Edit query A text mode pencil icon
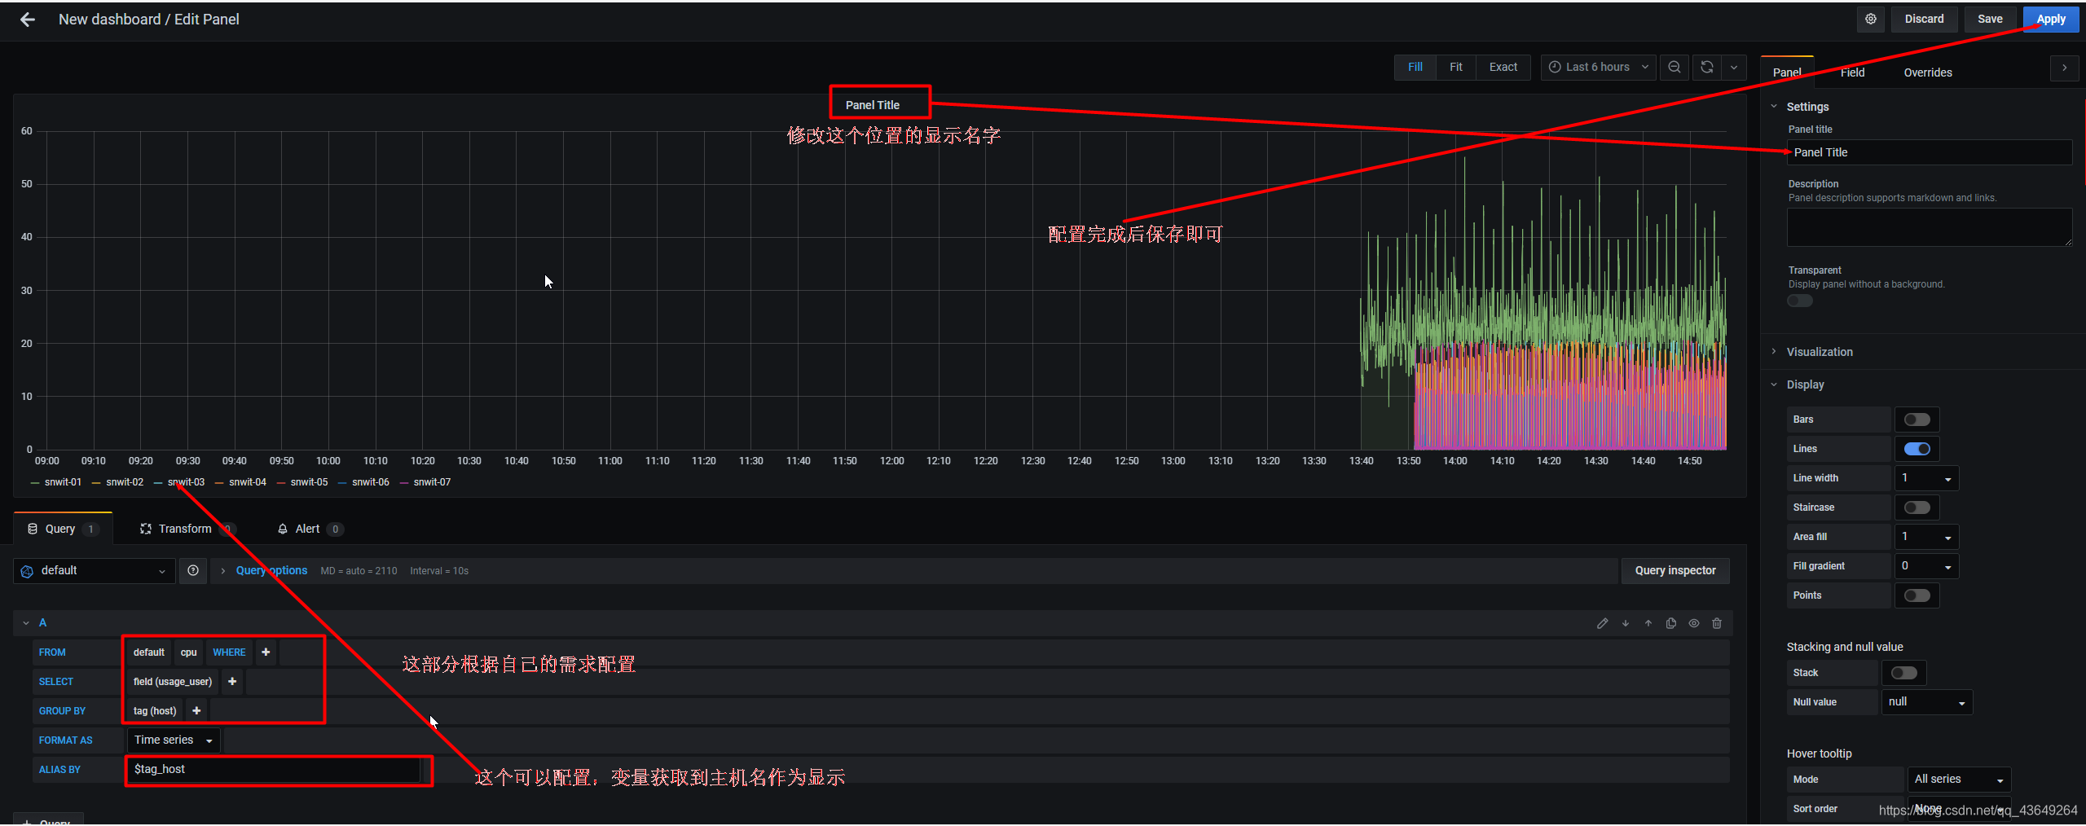This screenshot has height=826, width=2086. [1602, 623]
